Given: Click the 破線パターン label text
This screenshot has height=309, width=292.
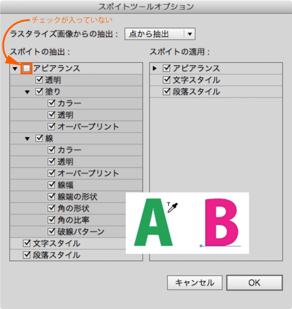Looking at the screenshot, I should [x=81, y=232].
